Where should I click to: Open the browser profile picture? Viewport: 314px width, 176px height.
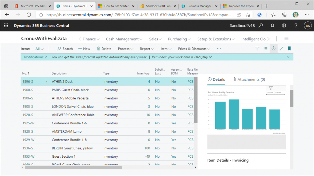(x=296, y=15)
